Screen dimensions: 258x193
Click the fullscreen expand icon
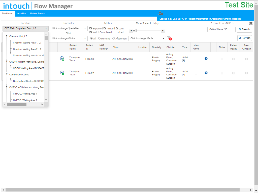[251, 23]
